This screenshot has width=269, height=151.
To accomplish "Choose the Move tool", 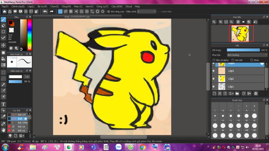I will point(3,45).
